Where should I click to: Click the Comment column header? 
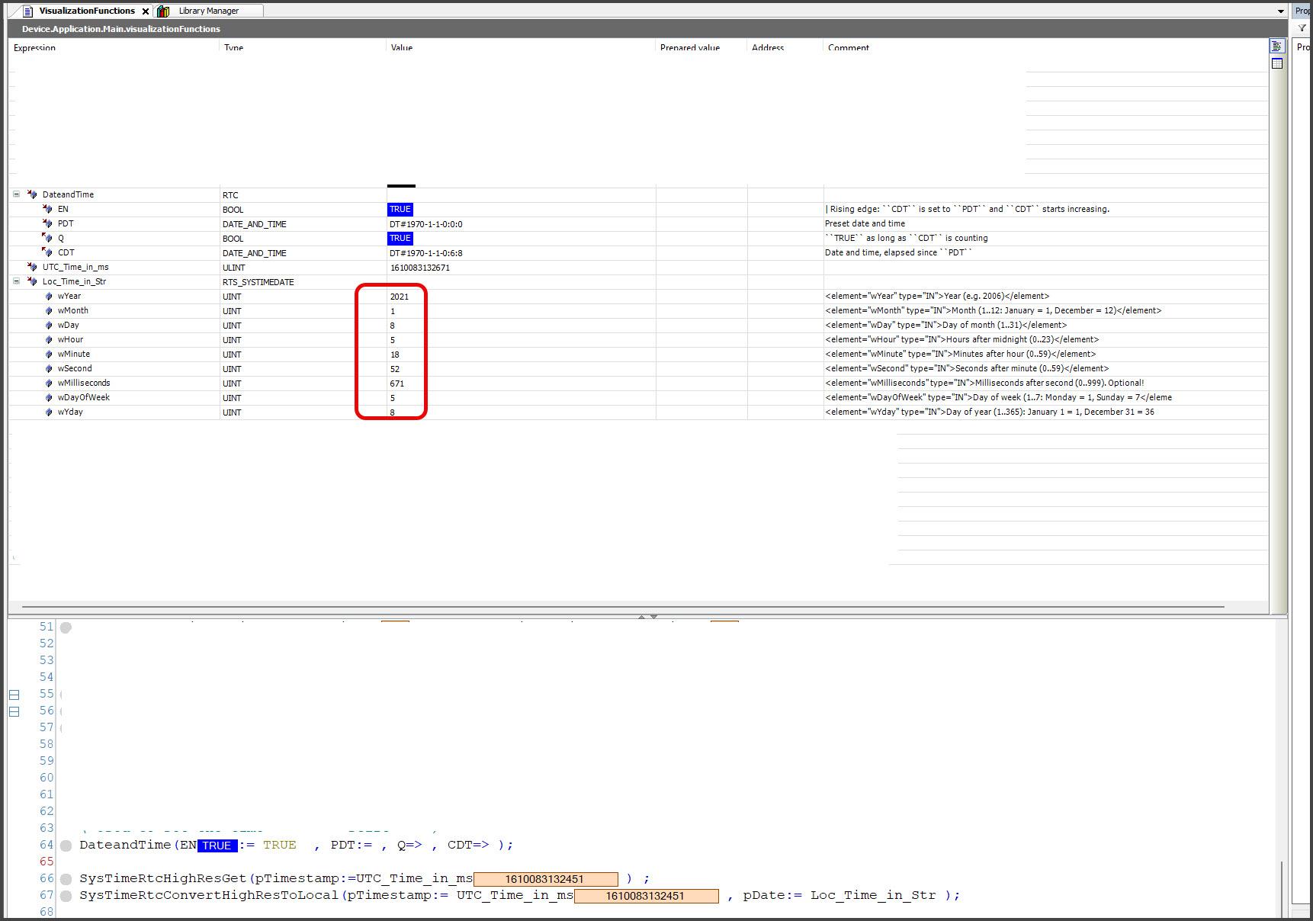[848, 47]
